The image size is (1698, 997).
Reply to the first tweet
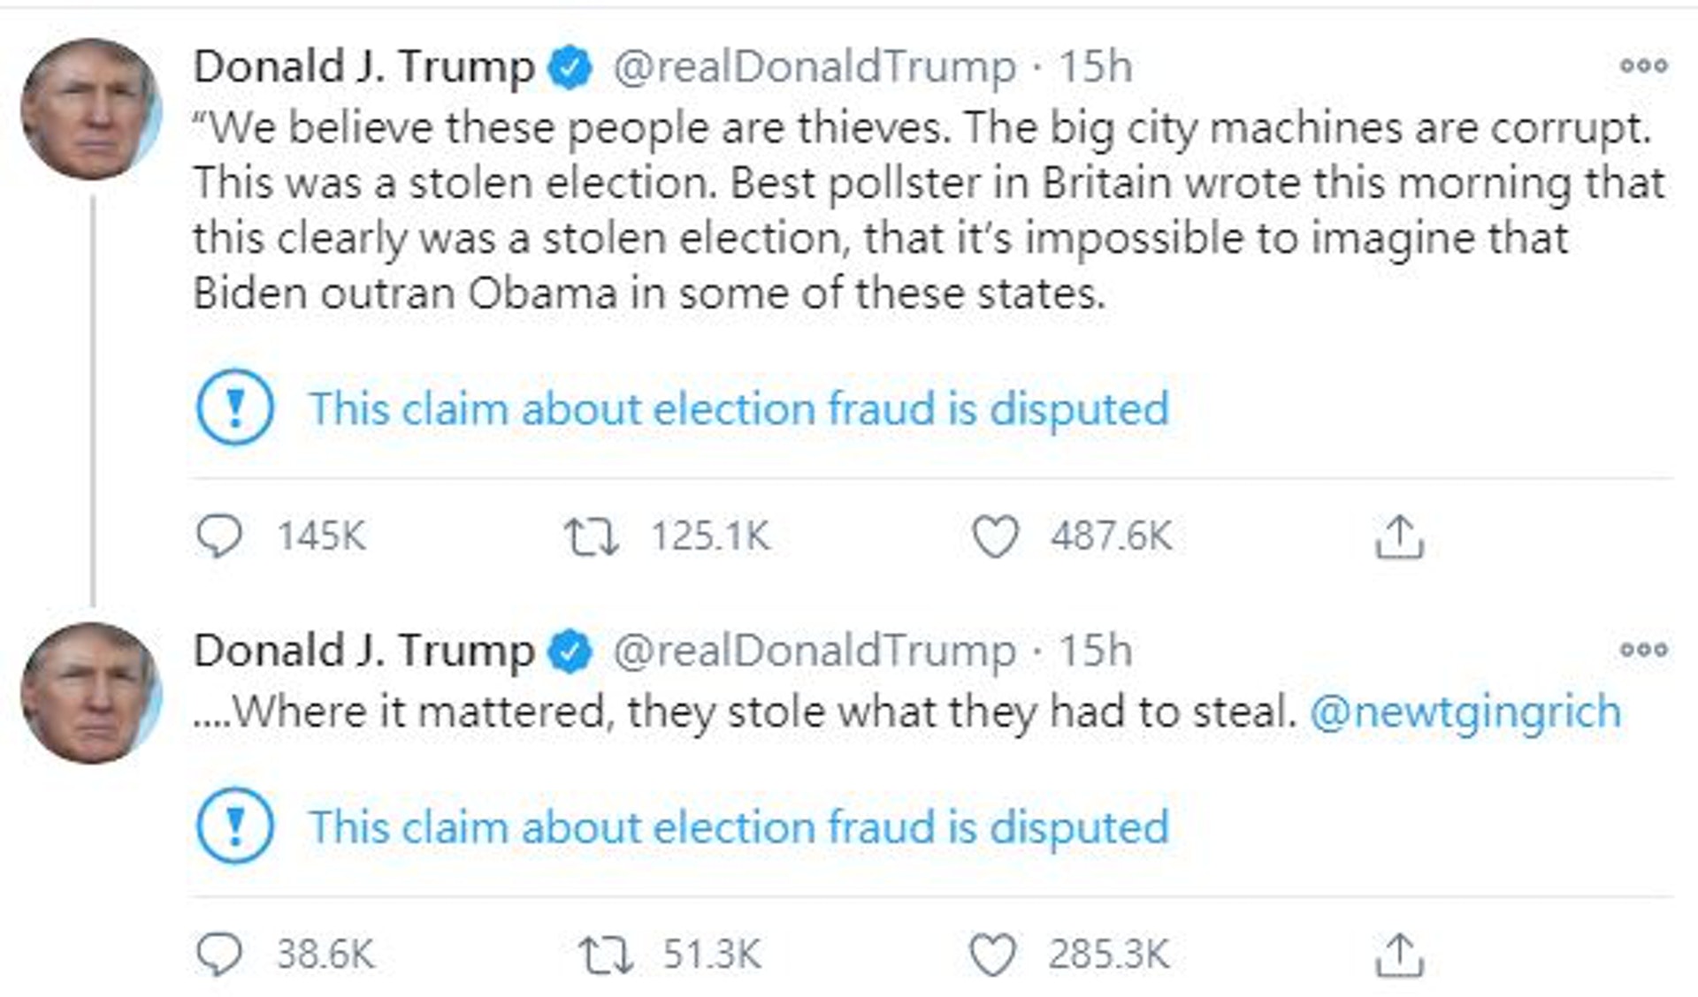pos(218,536)
